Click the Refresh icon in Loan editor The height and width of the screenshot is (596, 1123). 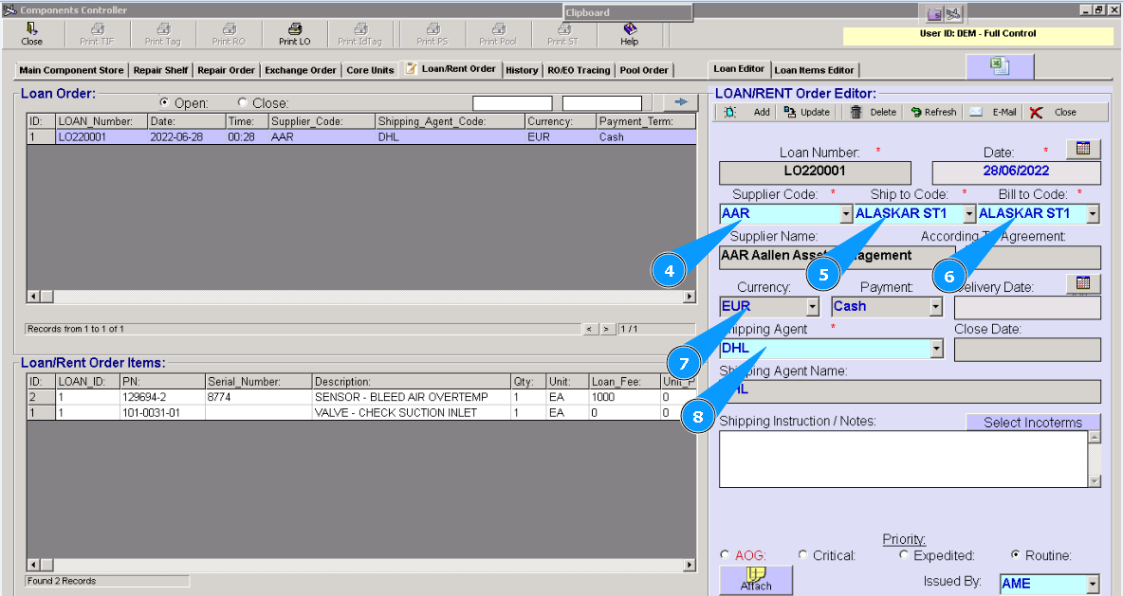pos(915,113)
